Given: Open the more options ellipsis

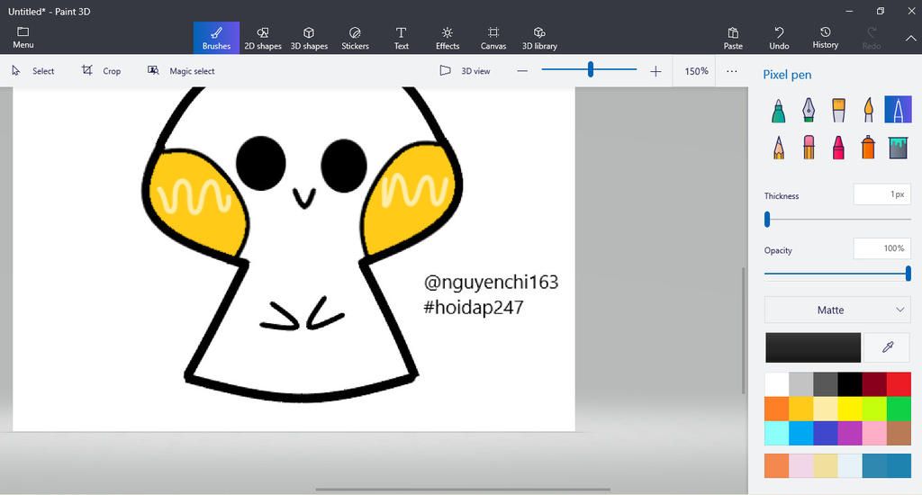Looking at the screenshot, I should click(731, 71).
